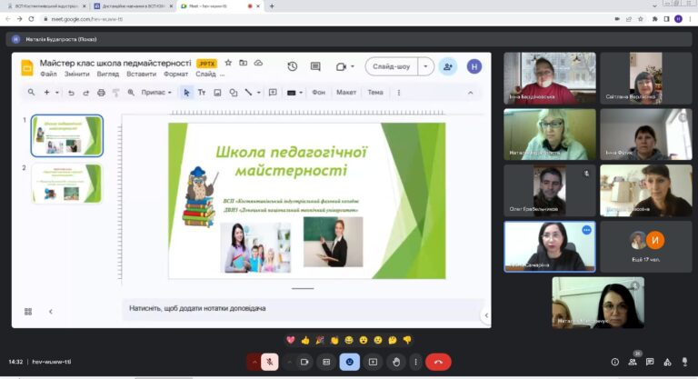
Task: Open the Змінити menu
Action: [77, 74]
